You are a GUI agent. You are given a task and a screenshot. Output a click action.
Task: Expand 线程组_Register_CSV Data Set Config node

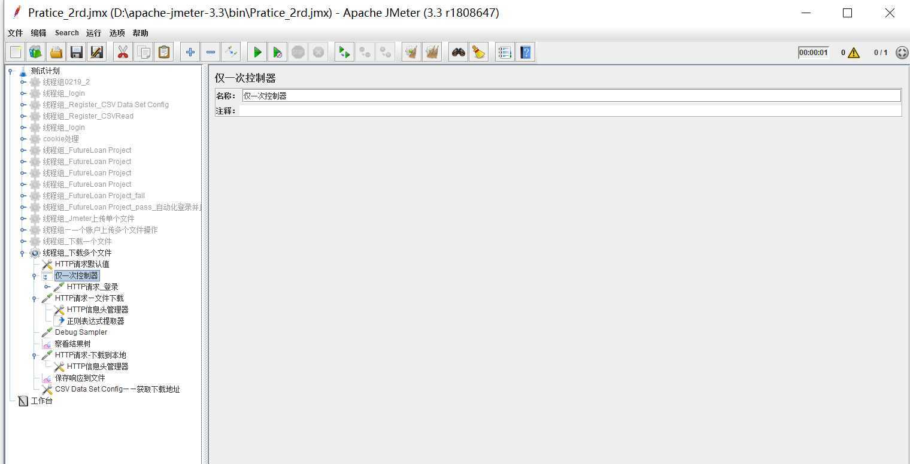[x=23, y=105]
